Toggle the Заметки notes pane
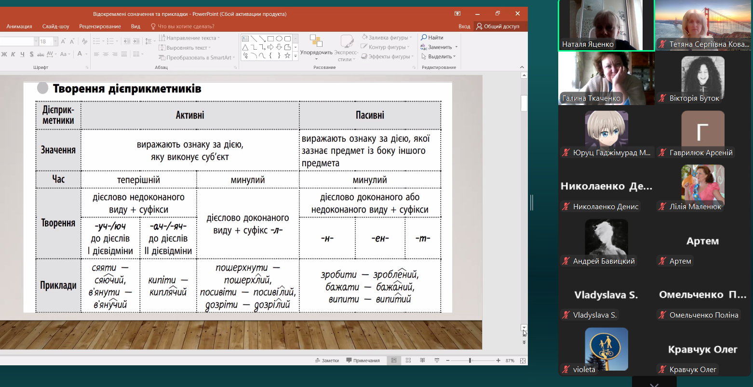Screen dimensions: 753x387 pyautogui.click(x=327, y=360)
